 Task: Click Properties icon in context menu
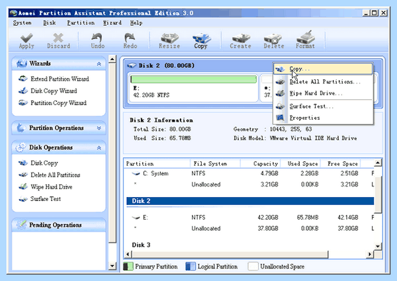tap(281, 118)
